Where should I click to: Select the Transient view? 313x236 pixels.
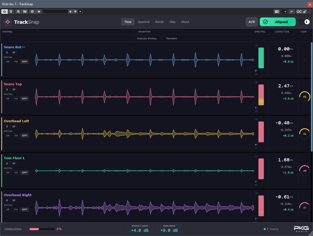(171, 38)
